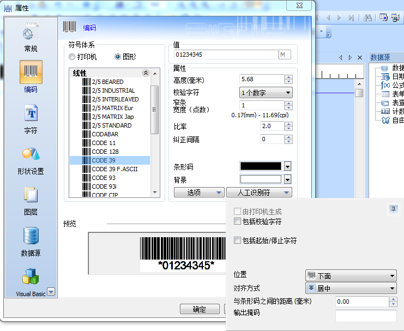
Task: Open the 选项 dropdown button
Action: [199, 192]
